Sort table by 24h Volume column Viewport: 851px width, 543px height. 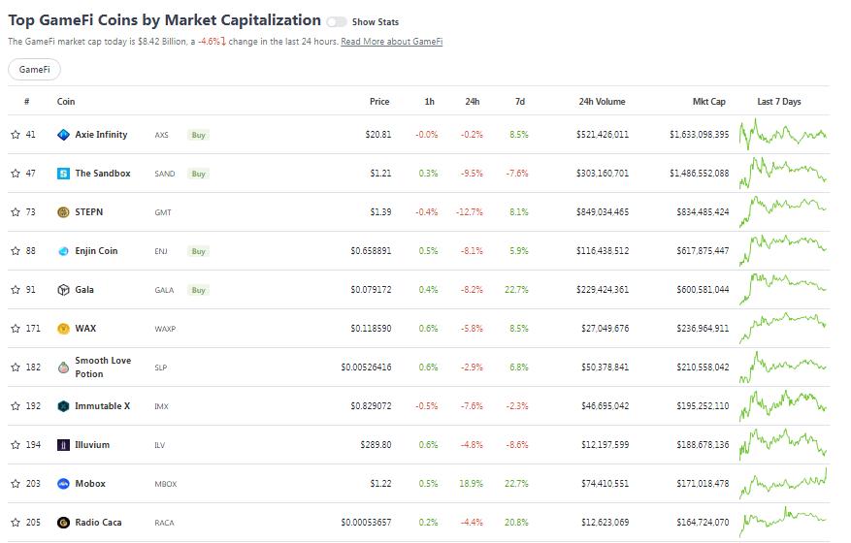click(x=602, y=102)
